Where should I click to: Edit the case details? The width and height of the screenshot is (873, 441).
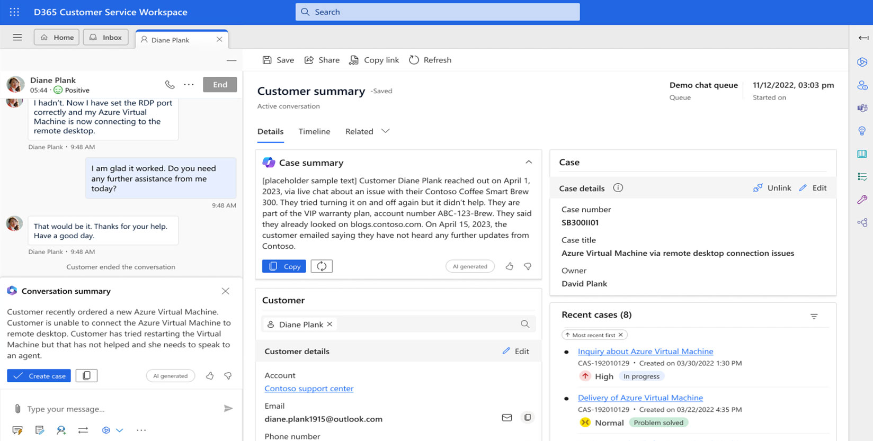click(813, 188)
